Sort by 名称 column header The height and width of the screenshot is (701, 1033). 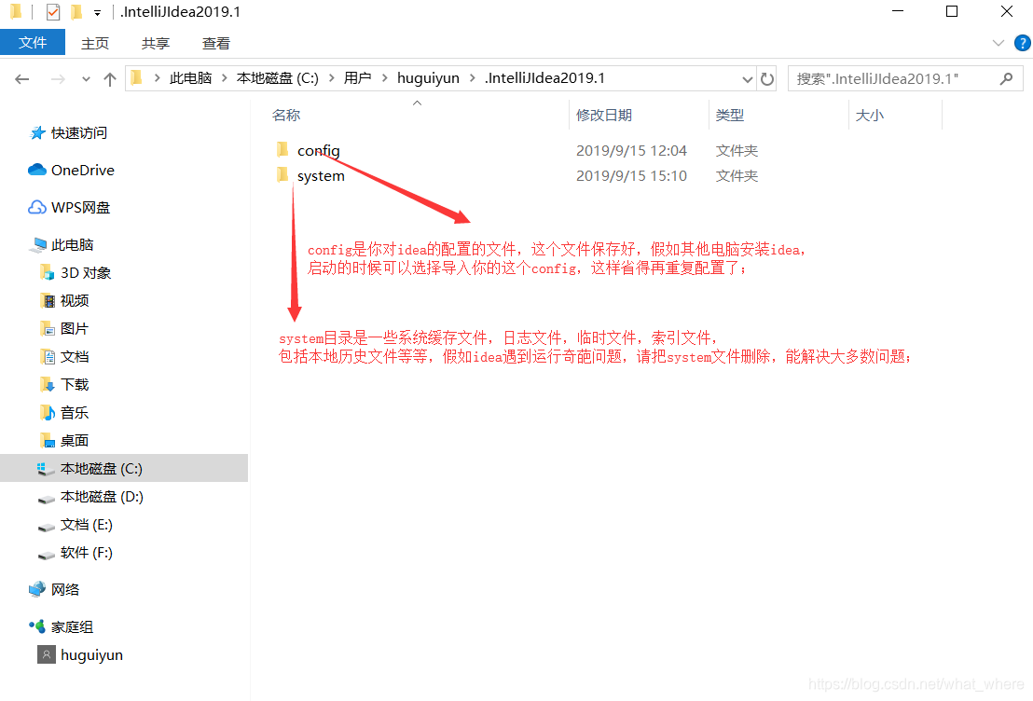[x=285, y=116]
